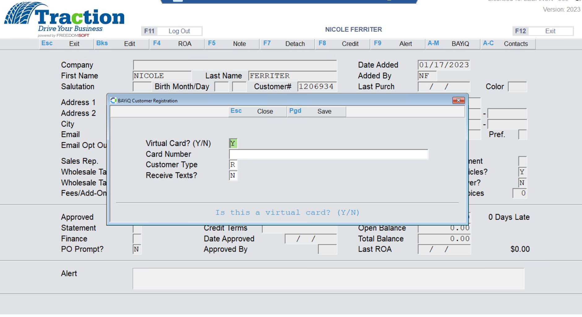Click the Color field
The height and width of the screenshot is (317, 582).
pos(517,87)
